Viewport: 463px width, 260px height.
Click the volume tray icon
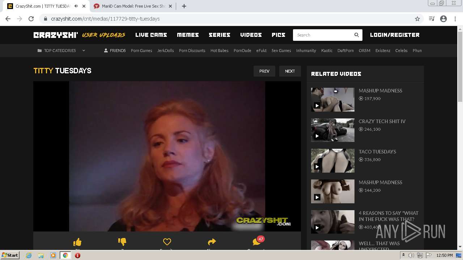pos(411,255)
